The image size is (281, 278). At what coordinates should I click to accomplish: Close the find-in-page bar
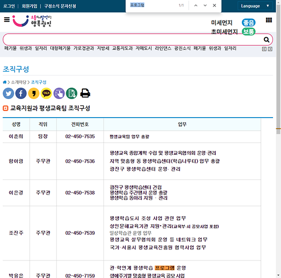point(214,6)
